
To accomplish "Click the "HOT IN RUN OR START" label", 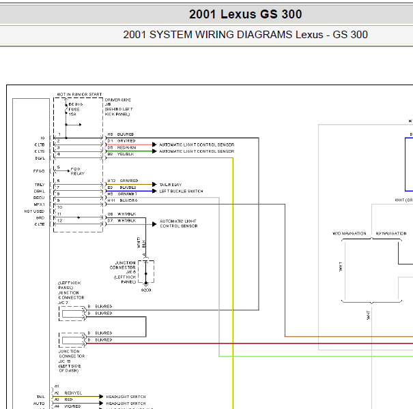I will tap(79, 95).
